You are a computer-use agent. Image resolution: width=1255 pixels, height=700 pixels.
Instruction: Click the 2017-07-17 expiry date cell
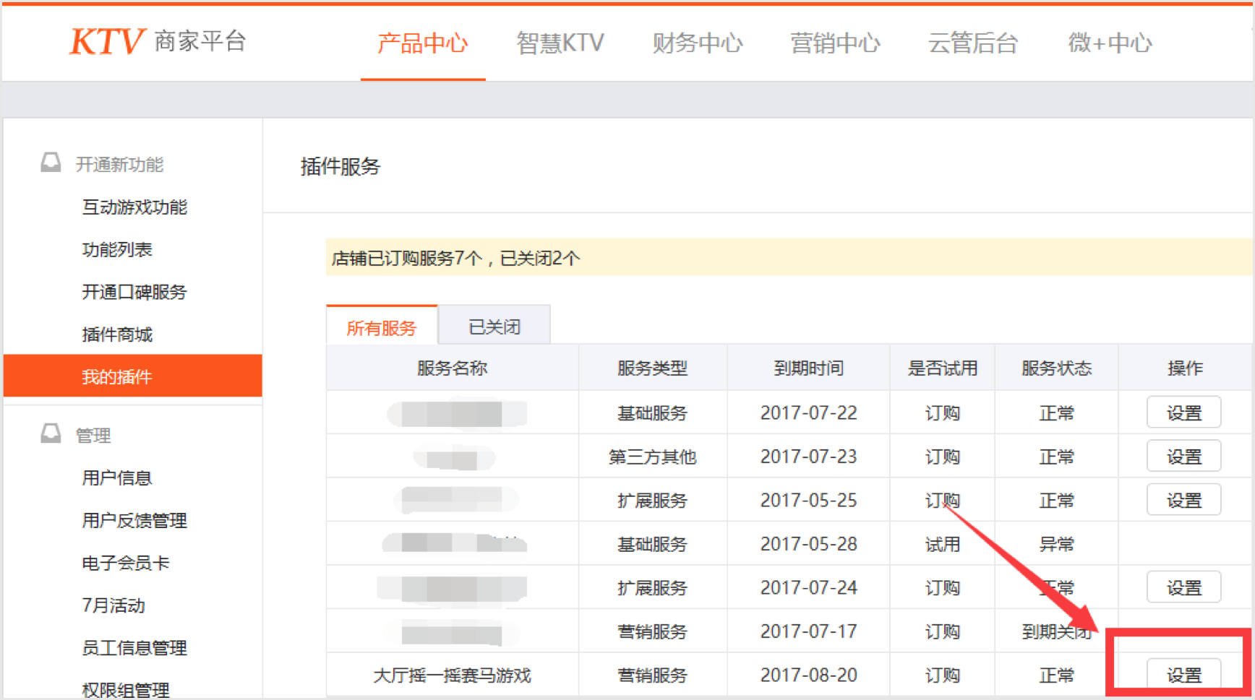(808, 631)
